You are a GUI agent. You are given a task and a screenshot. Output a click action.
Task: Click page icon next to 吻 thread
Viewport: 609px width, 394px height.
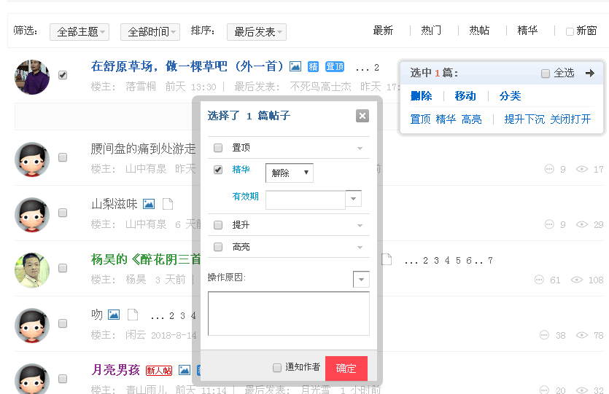tap(133, 315)
